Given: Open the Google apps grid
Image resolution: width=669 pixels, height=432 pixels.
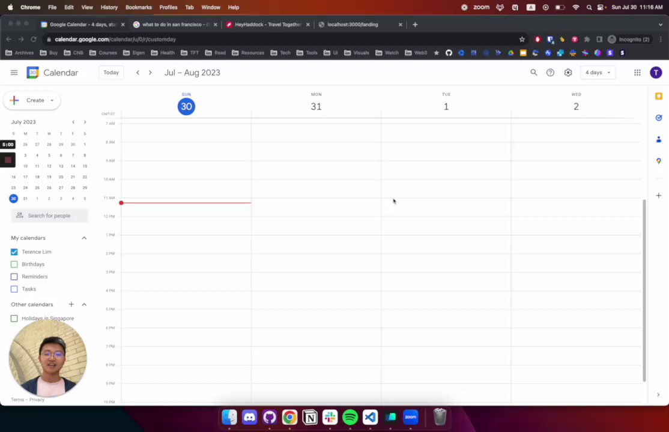Looking at the screenshot, I should click(x=637, y=73).
